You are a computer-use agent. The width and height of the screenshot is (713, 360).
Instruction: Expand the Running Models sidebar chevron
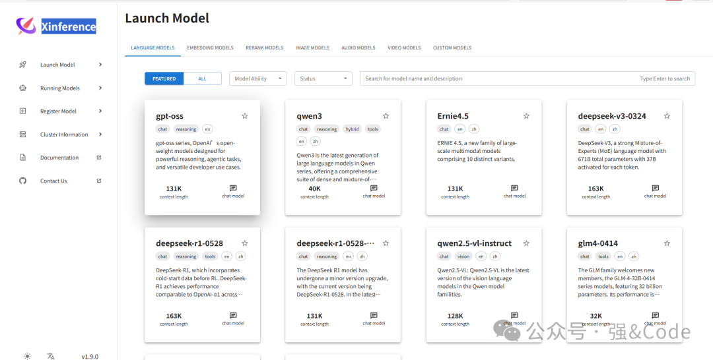pos(100,88)
